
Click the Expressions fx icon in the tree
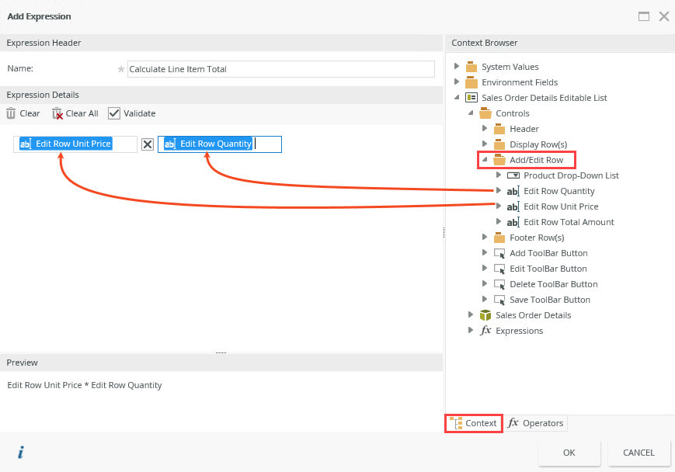(x=485, y=331)
